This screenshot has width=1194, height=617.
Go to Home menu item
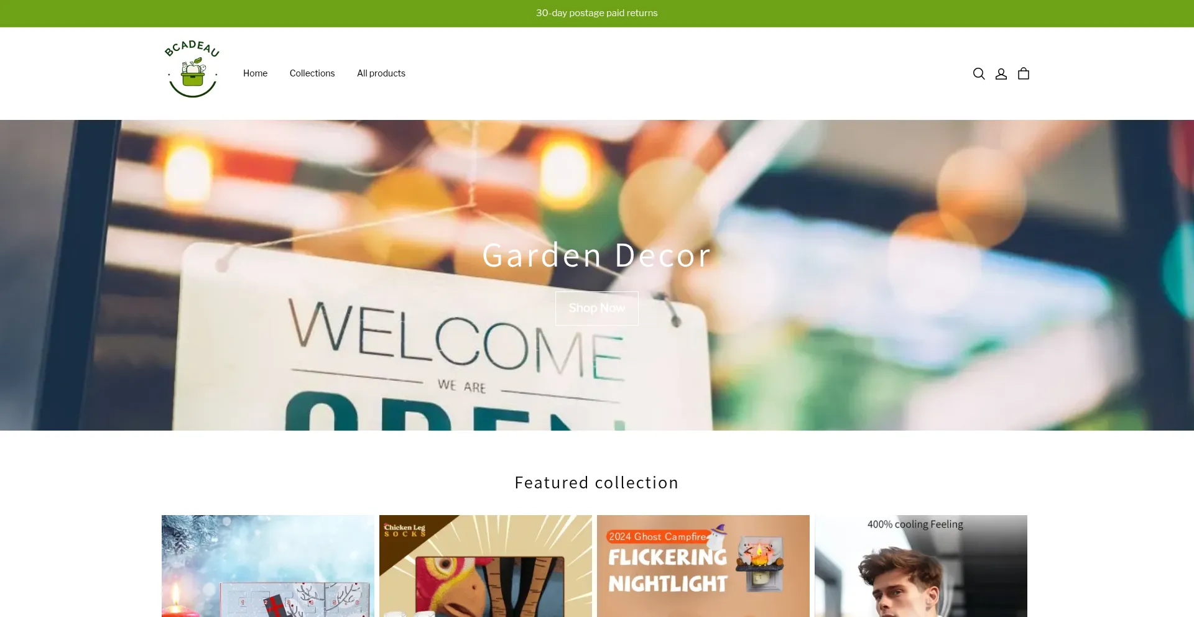click(x=255, y=73)
